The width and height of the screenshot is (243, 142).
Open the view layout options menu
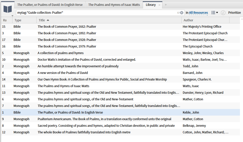pyautogui.click(x=215, y=13)
